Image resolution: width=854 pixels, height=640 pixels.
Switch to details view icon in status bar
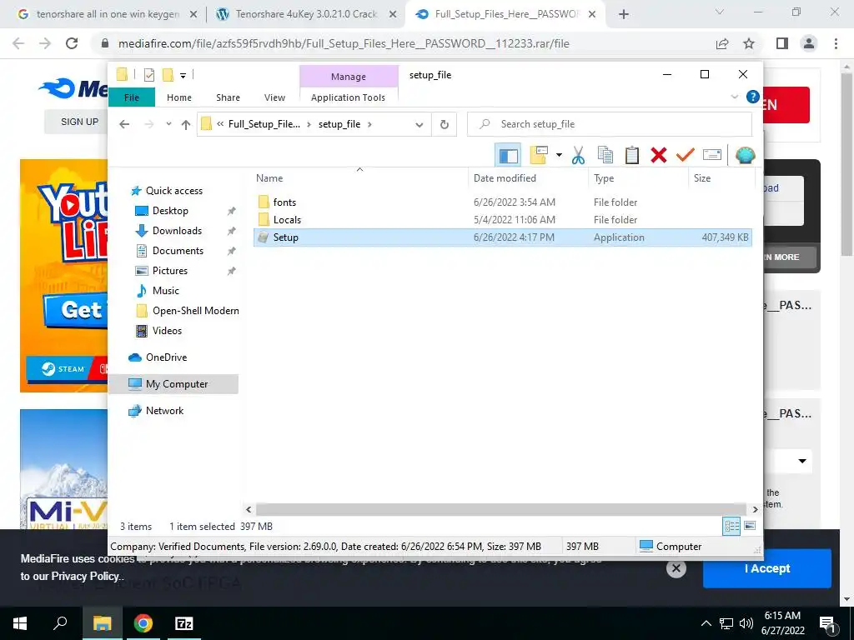(x=731, y=527)
